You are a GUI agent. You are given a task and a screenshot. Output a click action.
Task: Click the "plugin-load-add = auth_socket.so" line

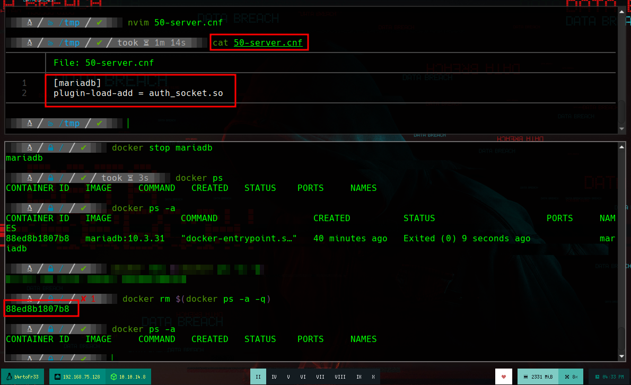(x=138, y=93)
